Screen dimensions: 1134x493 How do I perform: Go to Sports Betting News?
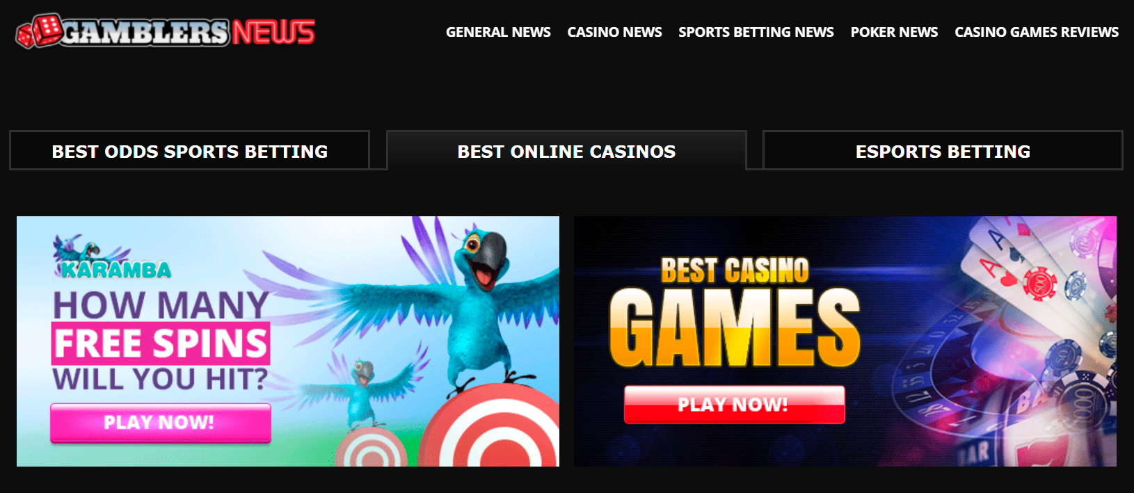point(756,32)
